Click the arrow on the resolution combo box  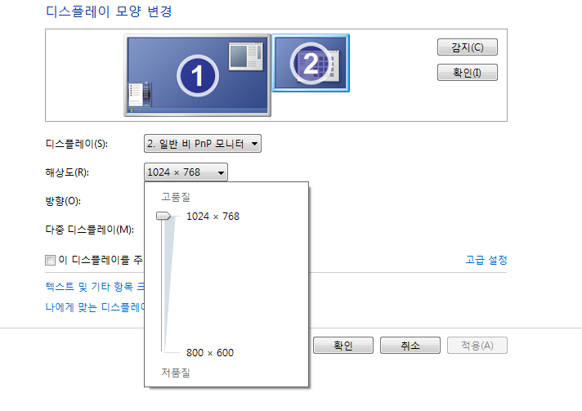[x=221, y=173]
